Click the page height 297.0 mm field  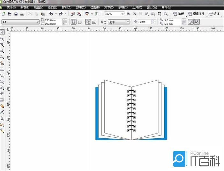(x=53, y=24)
